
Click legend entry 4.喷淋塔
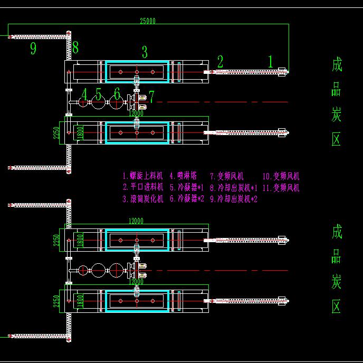click(183, 176)
